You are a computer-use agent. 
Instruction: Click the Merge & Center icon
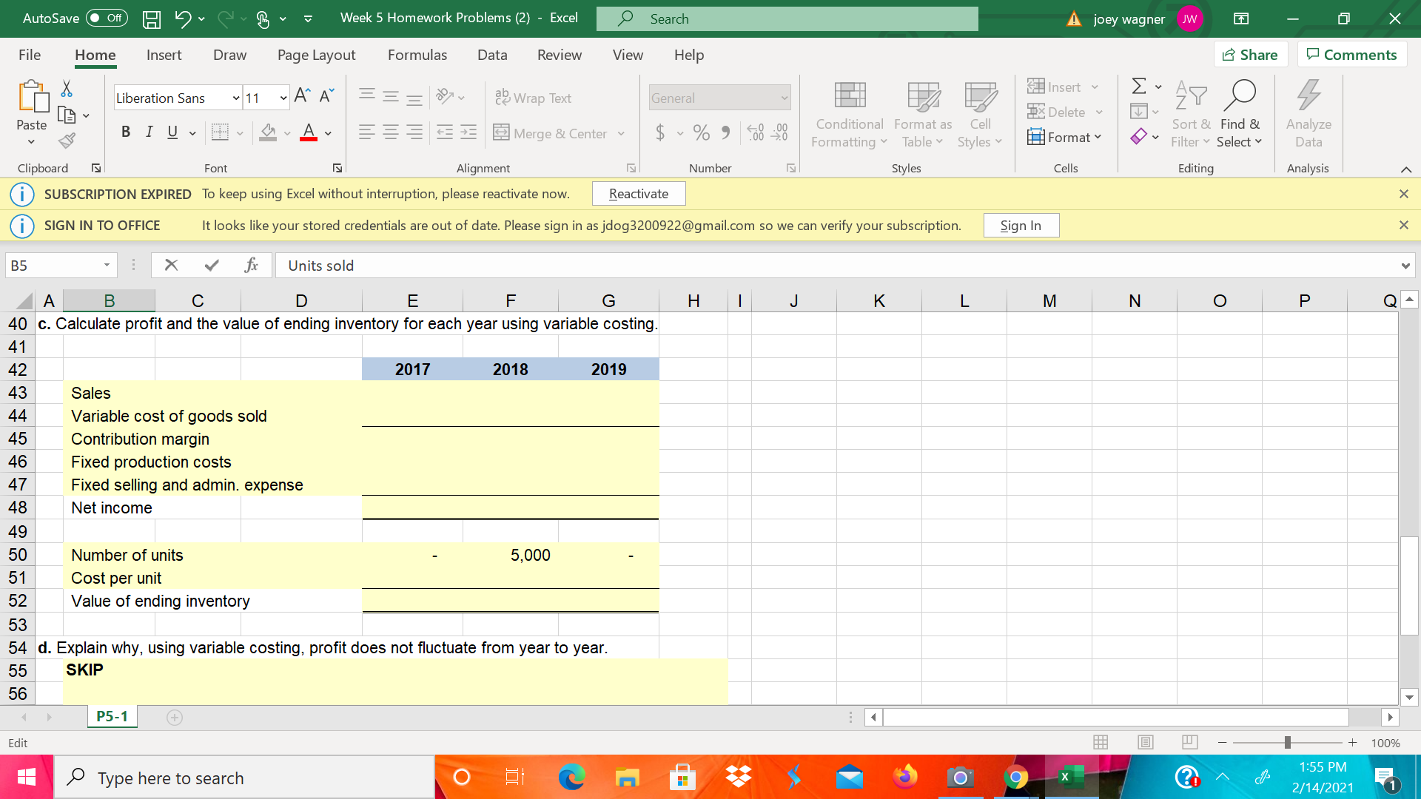pos(503,133)
